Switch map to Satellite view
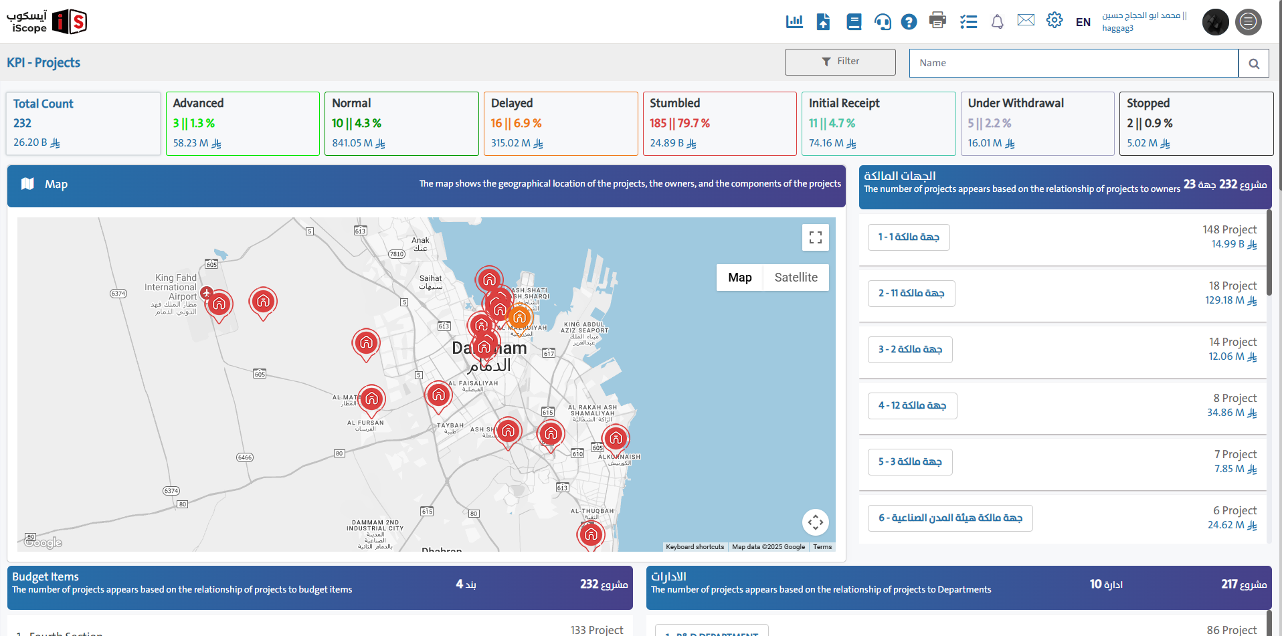1282x636 pixels. click(x=796, y=278)
